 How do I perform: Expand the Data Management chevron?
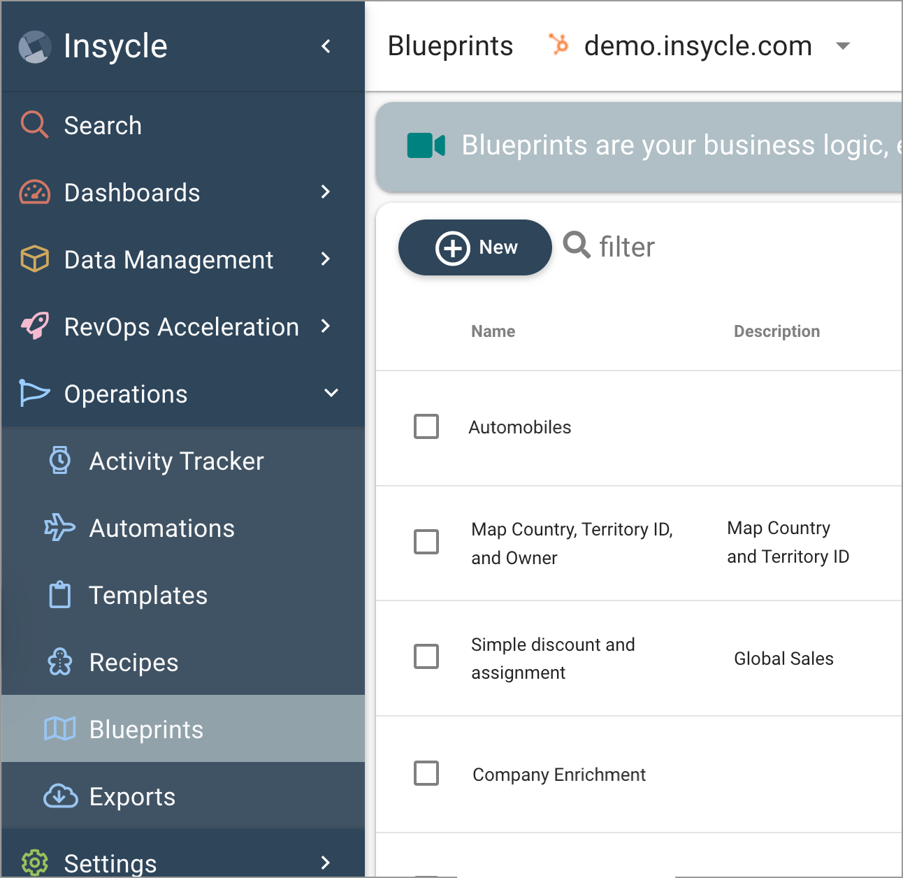pyautogui.click(x=326, y=259)
